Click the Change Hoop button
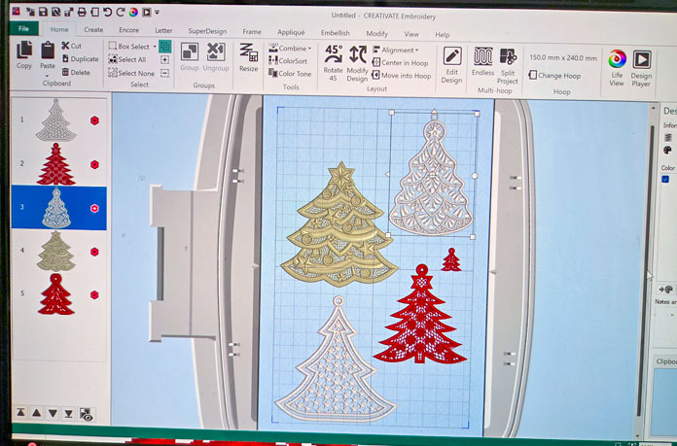The width and height of the screenshot is (677, 446). pos(554,76)
